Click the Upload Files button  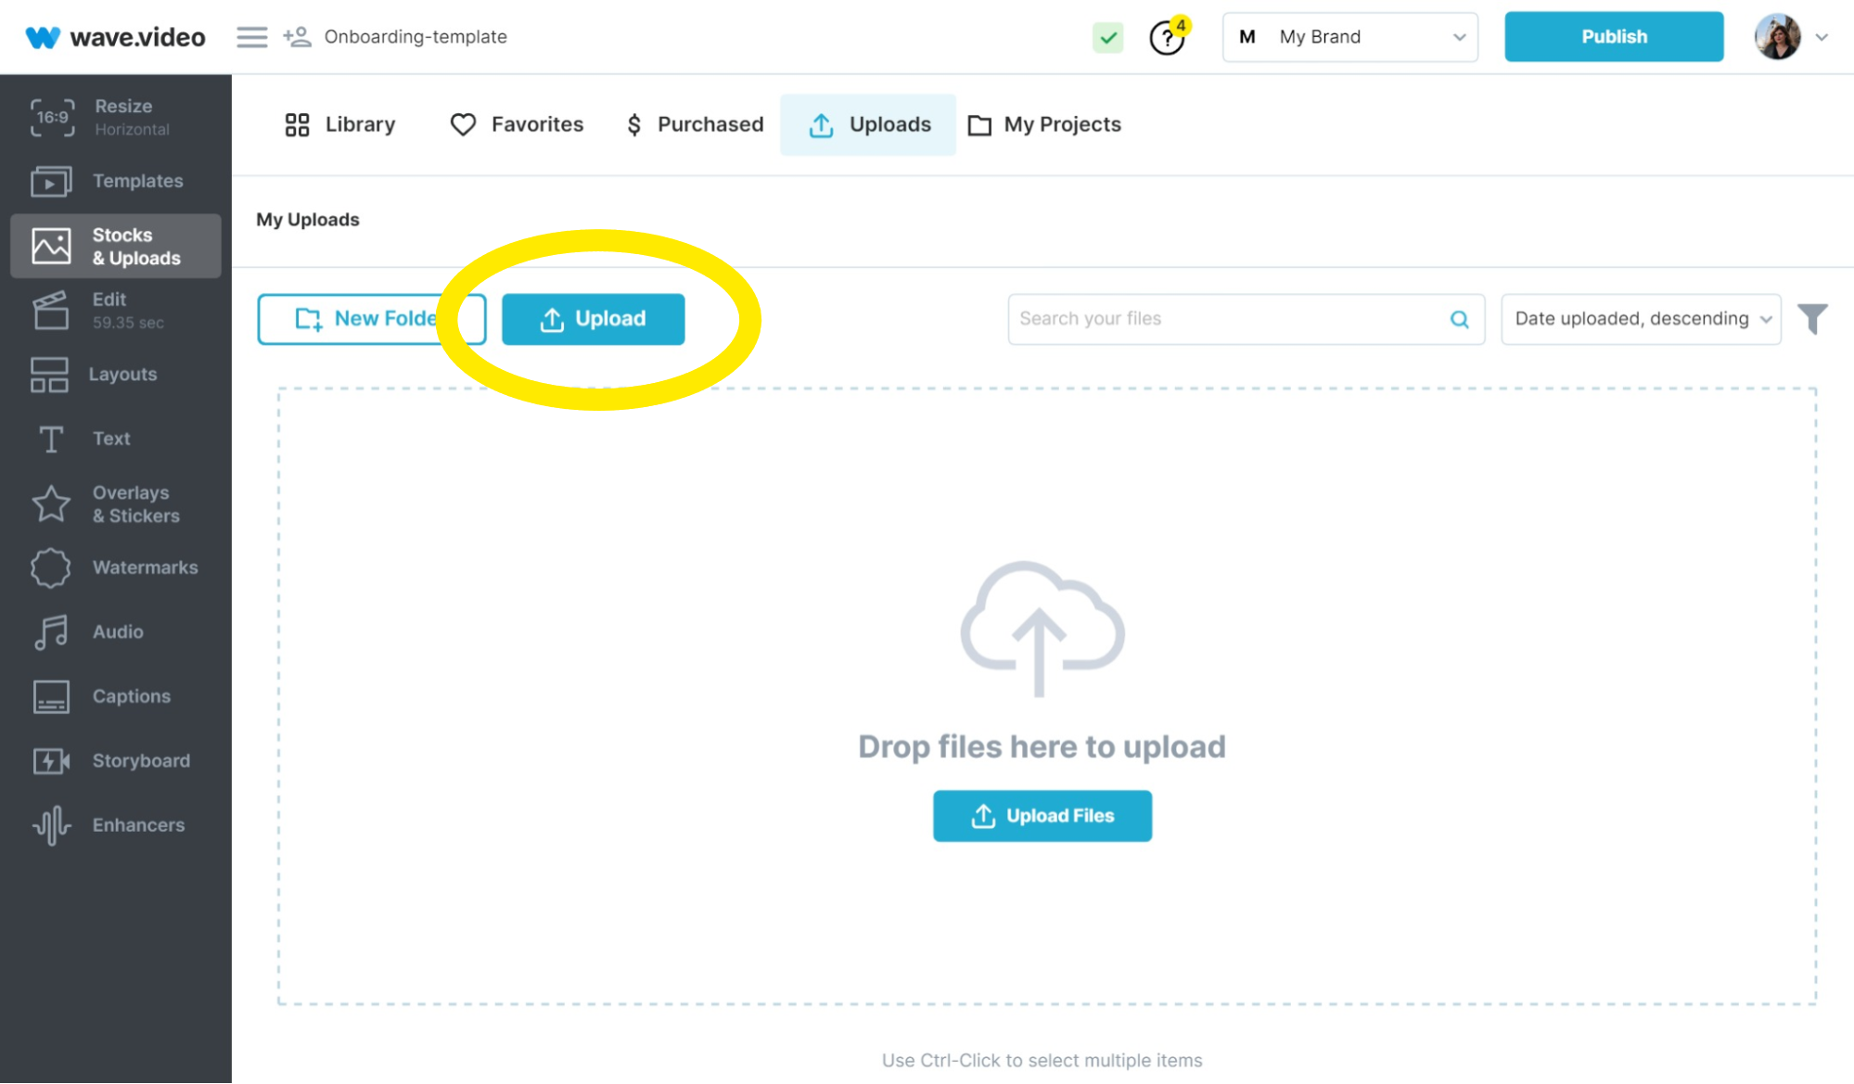1042,816
